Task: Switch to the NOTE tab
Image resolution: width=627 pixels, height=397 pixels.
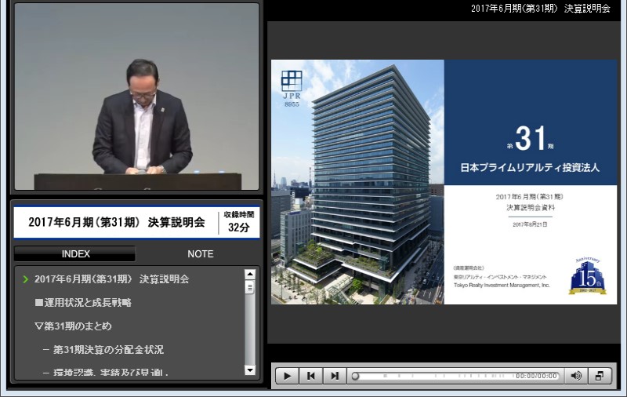Action: (x=201, y=254)
